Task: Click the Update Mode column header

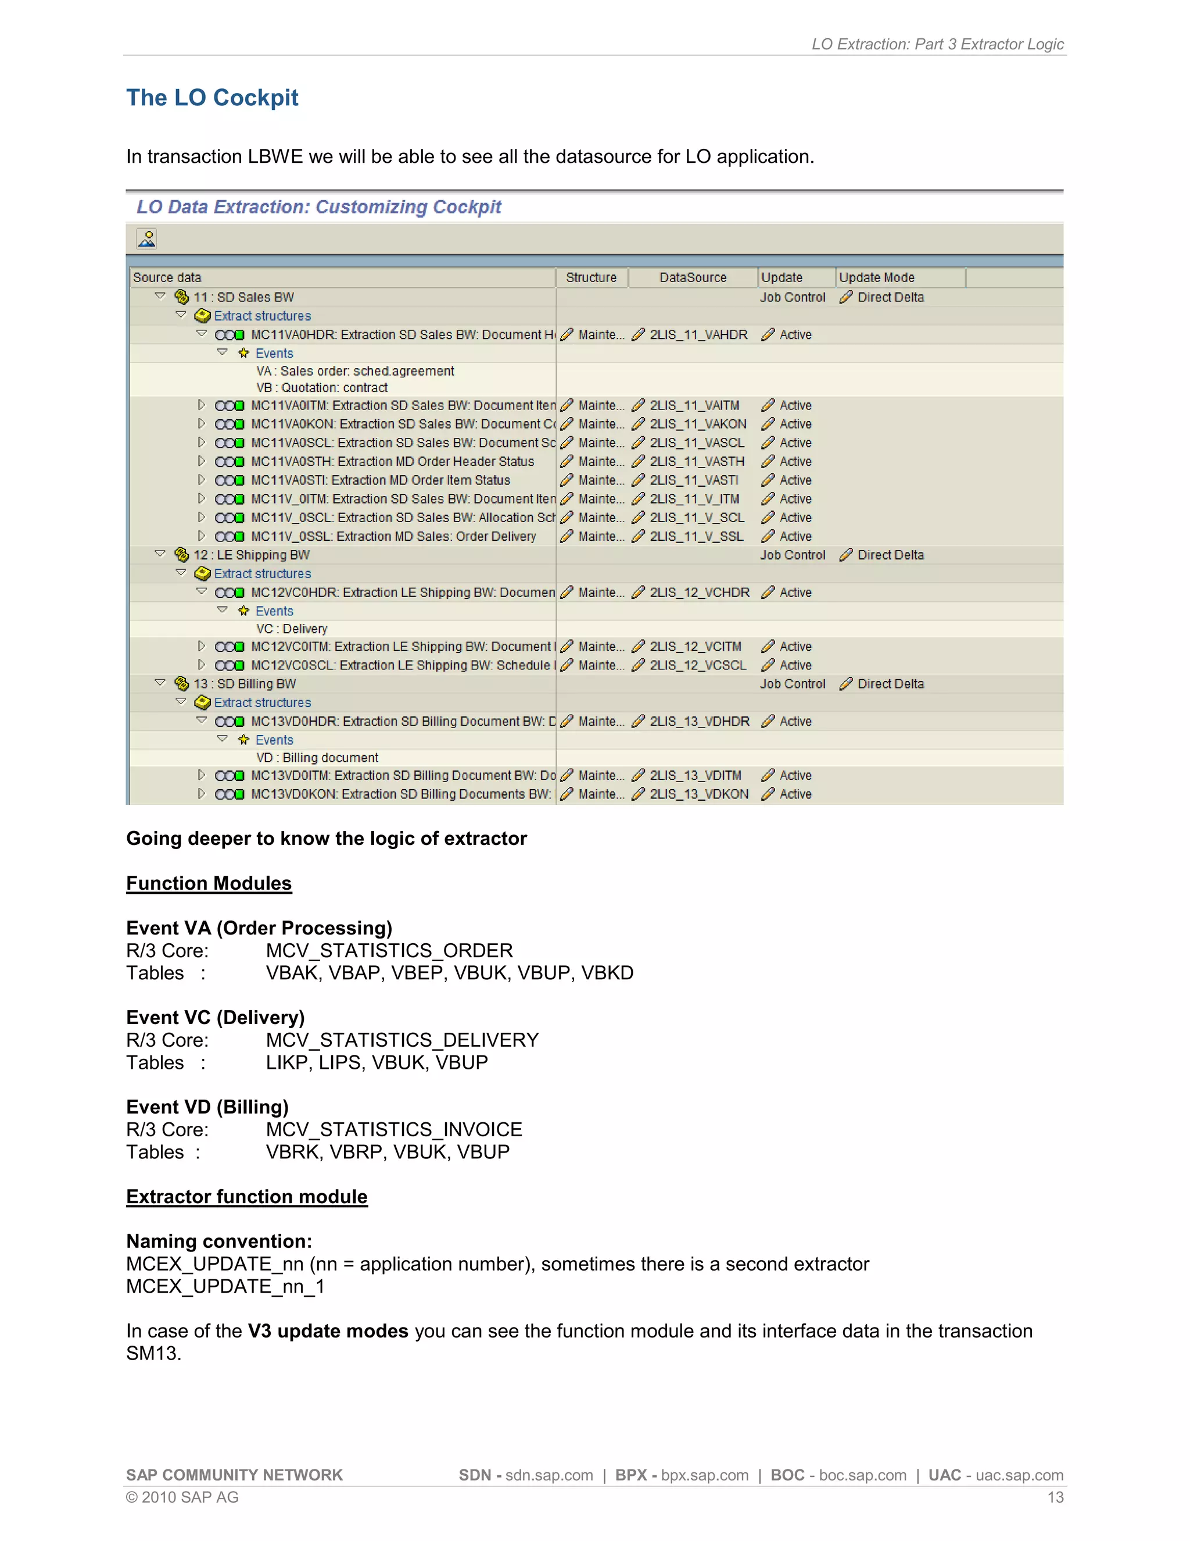Action: click(876, 277)
